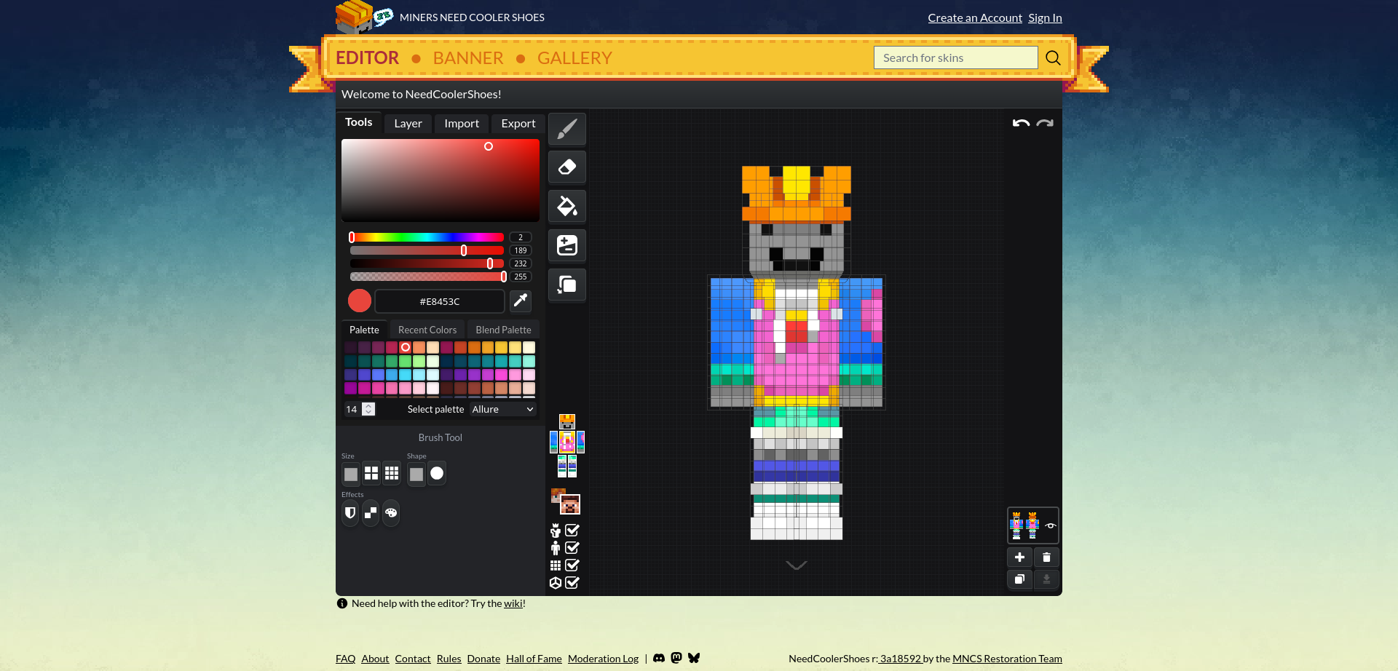
Task: Select the shade lighten/darken tool
Action: coord(567,245)
